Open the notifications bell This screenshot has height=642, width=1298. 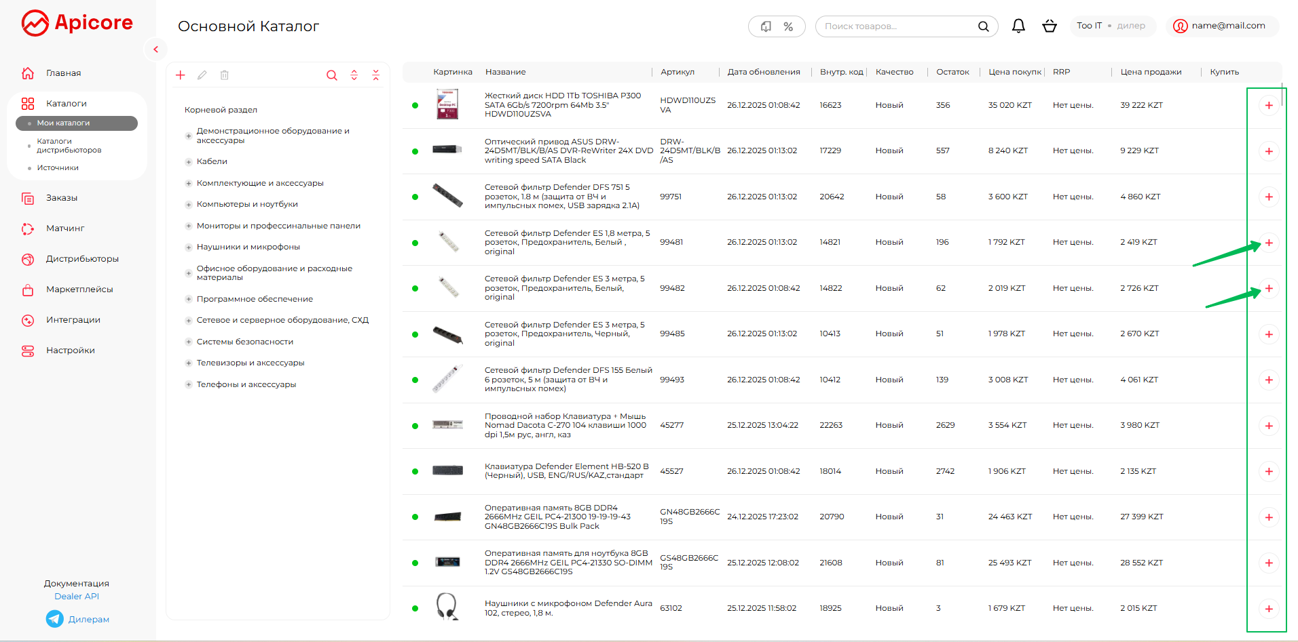point(1018,26)
